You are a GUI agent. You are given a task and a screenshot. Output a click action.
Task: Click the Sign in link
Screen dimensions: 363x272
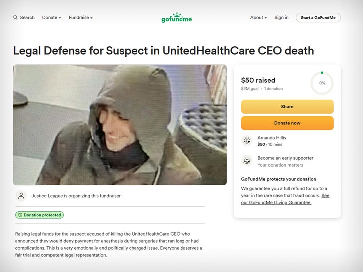pyautogui.click(x=281, y=18)
